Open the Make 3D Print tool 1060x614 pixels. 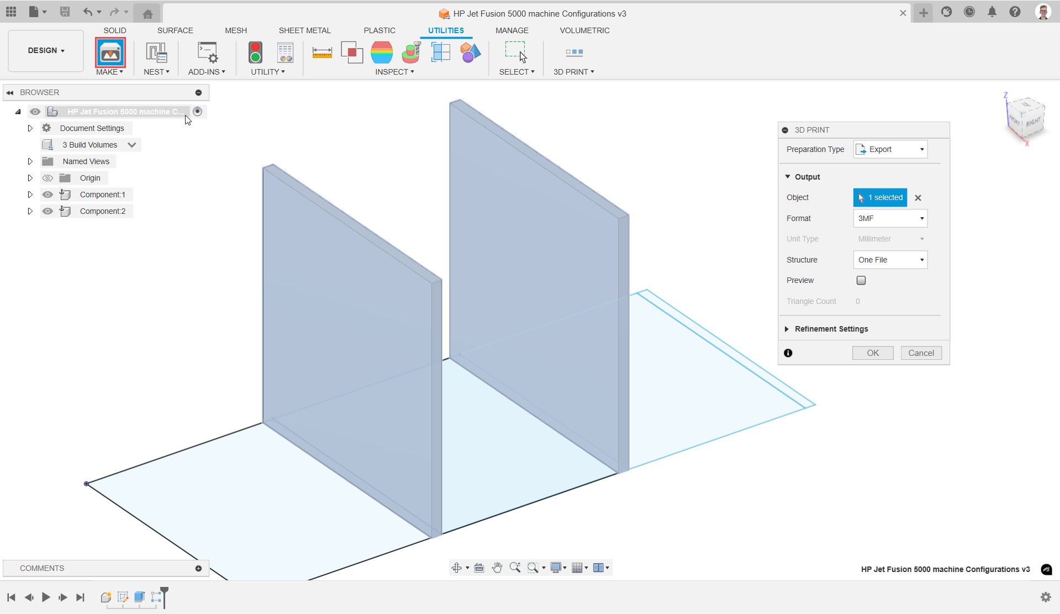[x=110, y=53]
